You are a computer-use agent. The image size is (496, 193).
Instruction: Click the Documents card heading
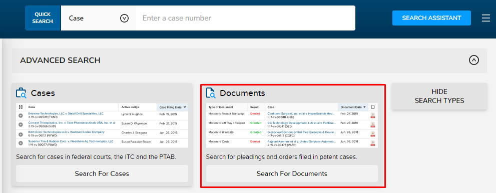(242, 93)
